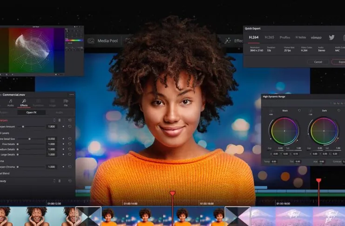Reset the Dark HDR zone wheel

click(338, 111)
